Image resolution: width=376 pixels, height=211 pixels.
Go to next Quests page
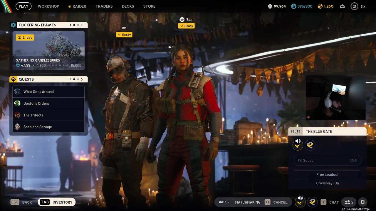(x=82, y=79)
